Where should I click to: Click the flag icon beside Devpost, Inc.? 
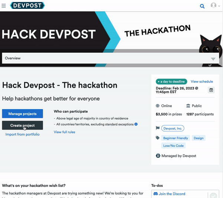coord(158,128)
